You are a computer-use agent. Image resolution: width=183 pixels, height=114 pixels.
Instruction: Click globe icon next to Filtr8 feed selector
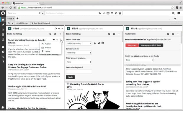pos(99,43)
